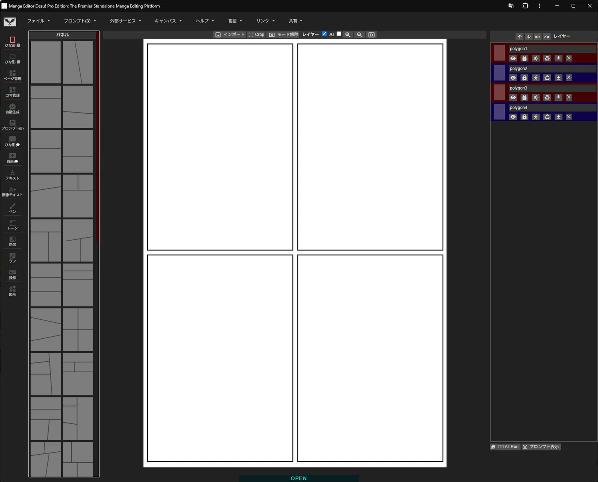The height and width of the screenshot is (482, 598).
Task: Enable the AI checkbox in the canvas toolbar
Action: (339, 34)
